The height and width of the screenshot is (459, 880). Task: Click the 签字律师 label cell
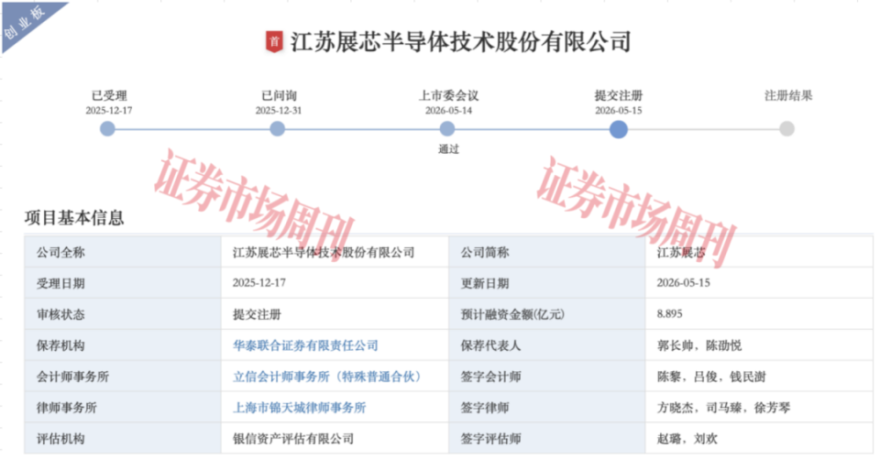point(547,408)
